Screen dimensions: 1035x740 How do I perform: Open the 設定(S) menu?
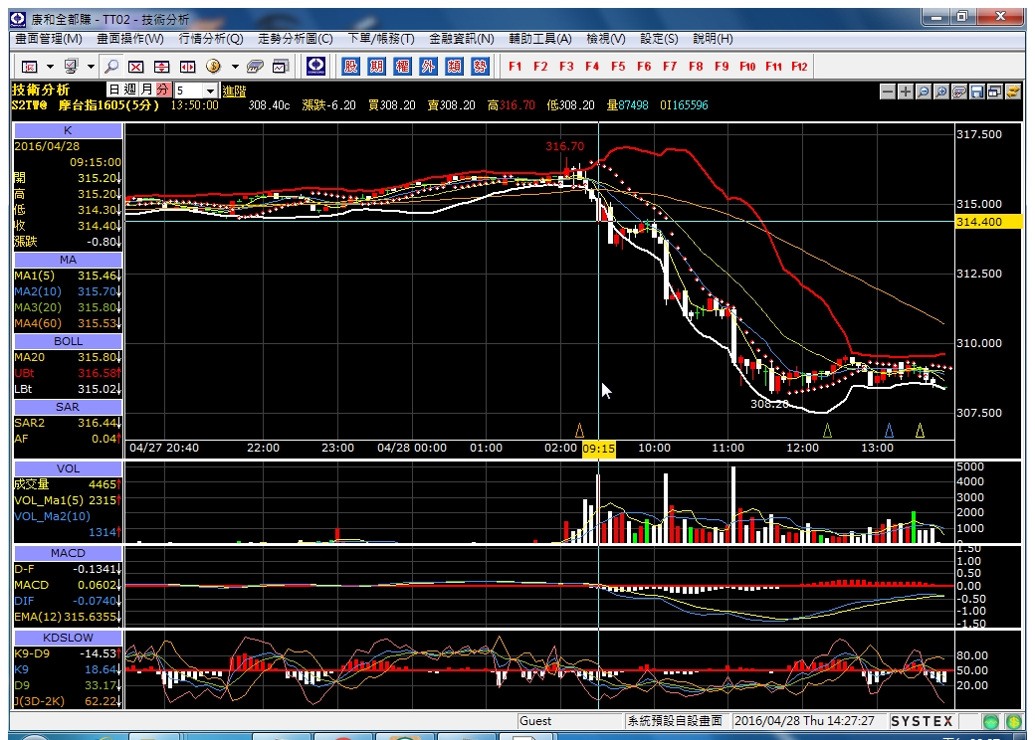(659, 39)
